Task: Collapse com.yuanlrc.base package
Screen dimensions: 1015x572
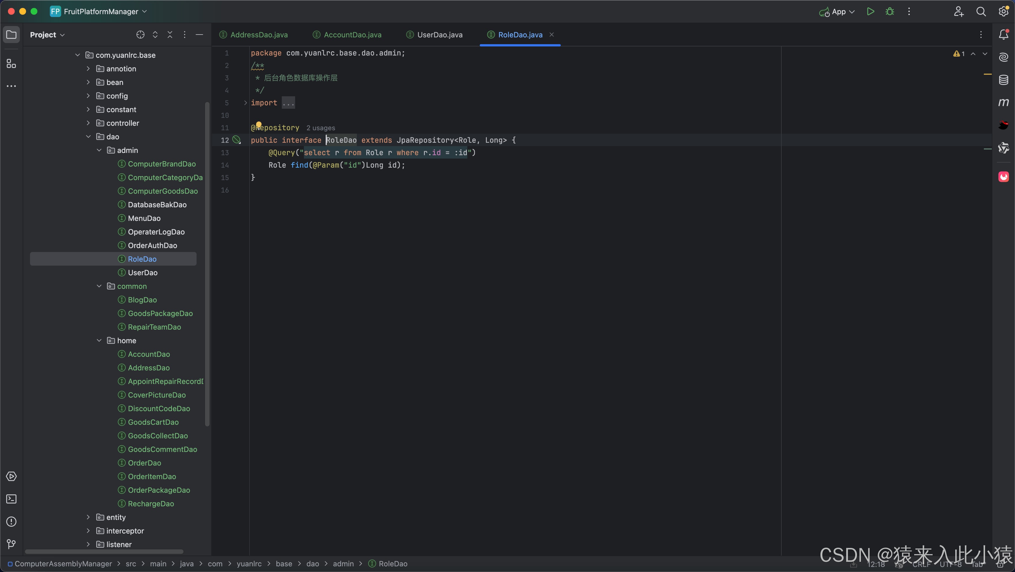Action: point(78,55)
